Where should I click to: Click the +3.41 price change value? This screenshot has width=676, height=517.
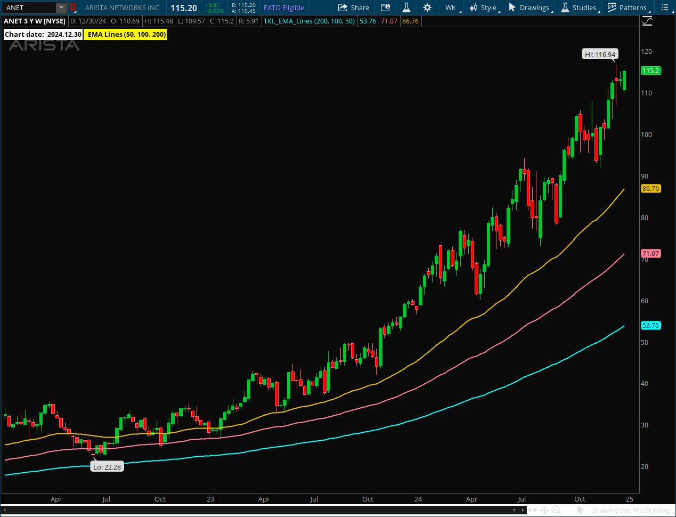212,5
